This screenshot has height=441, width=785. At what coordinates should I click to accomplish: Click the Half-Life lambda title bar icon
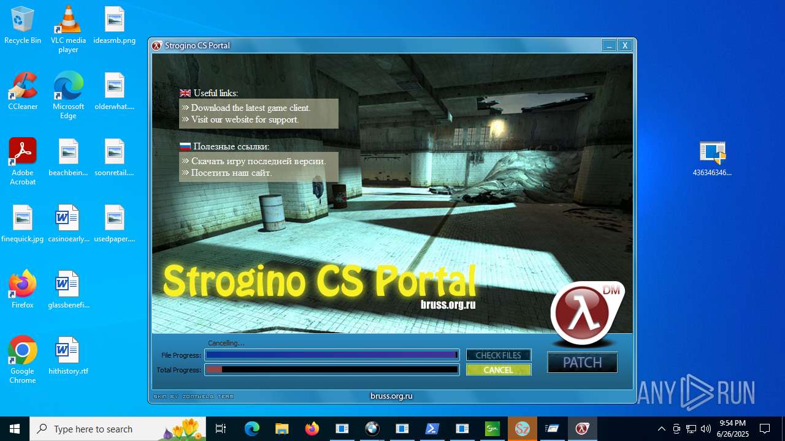point(157,45)
